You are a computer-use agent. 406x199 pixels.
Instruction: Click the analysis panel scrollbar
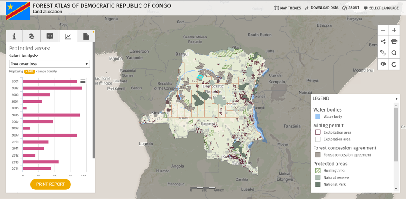click(x=94, y=99)
